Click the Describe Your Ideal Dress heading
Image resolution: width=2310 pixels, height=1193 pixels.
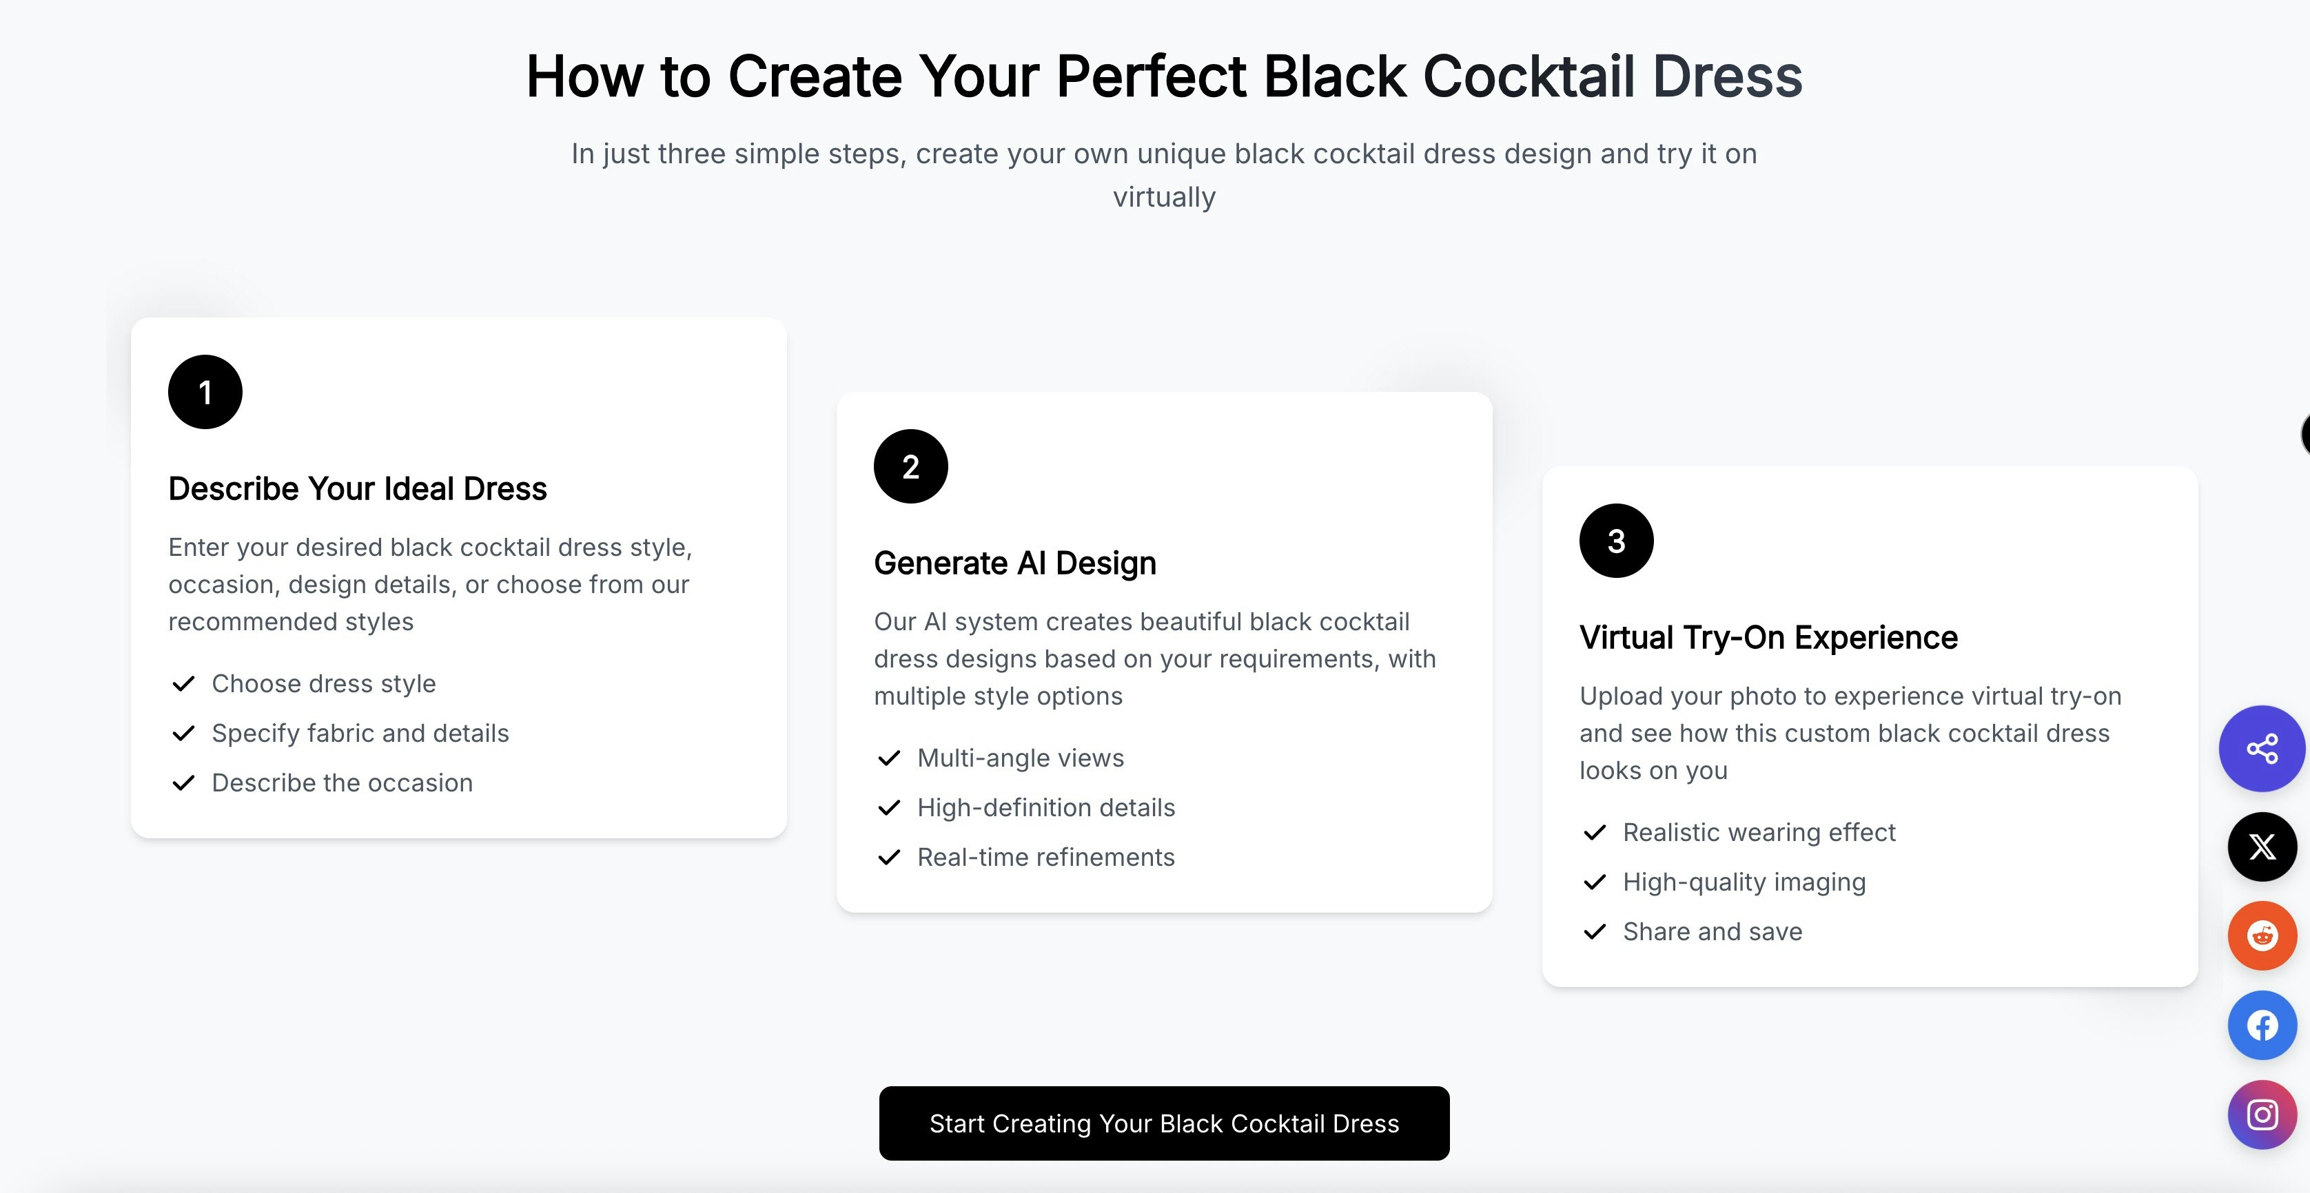[x=357, y=488]
